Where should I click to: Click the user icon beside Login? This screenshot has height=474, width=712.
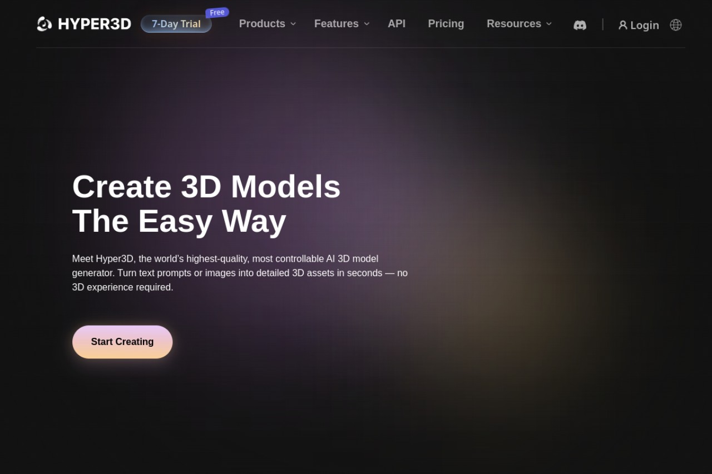[x=623, y=25]
